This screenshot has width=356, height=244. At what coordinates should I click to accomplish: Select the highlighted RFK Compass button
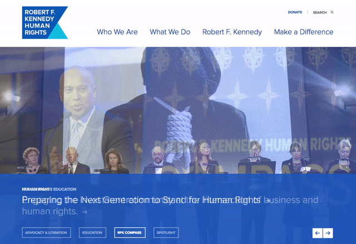pyautogui.click(x=130, y=233)
